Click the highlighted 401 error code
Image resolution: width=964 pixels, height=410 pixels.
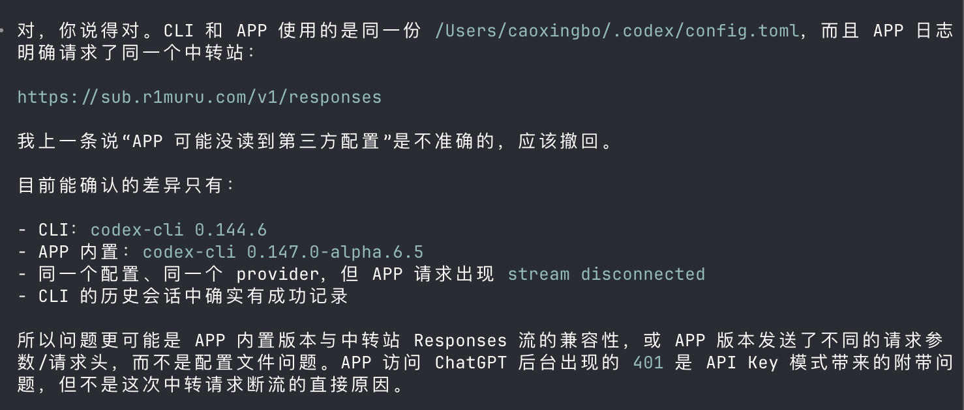(648, 362)
